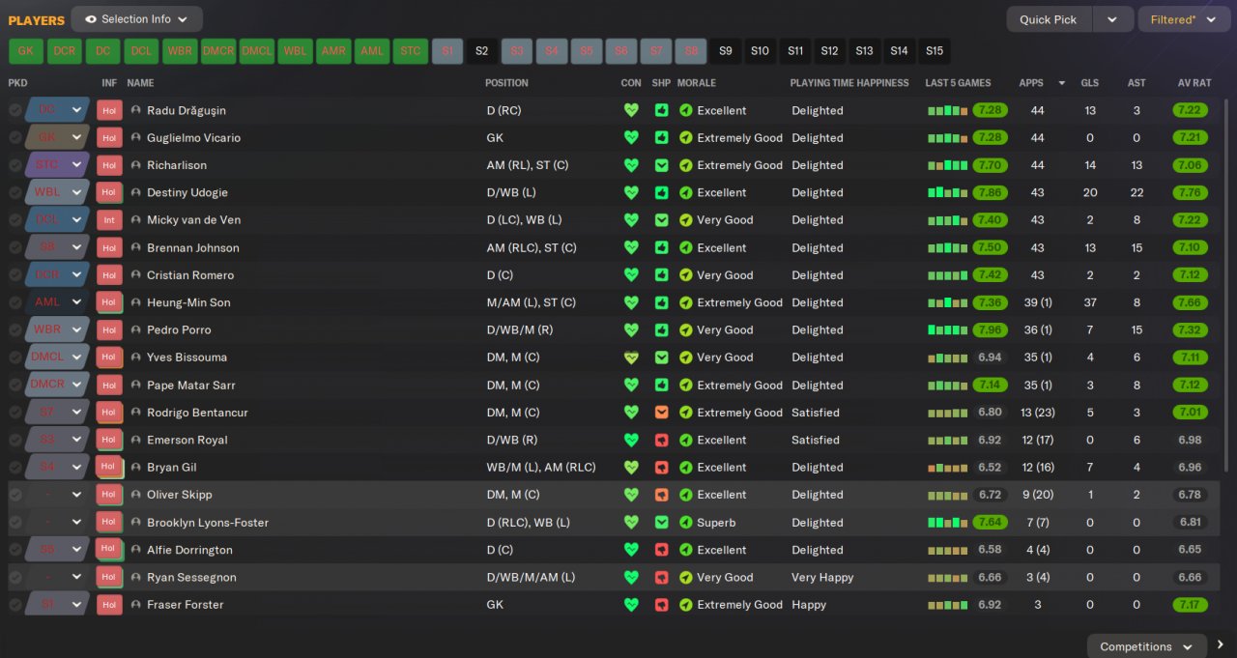Select the S2 substitute slot tab
This screenshot has height=658, width=1237.
tap(482, 51)
